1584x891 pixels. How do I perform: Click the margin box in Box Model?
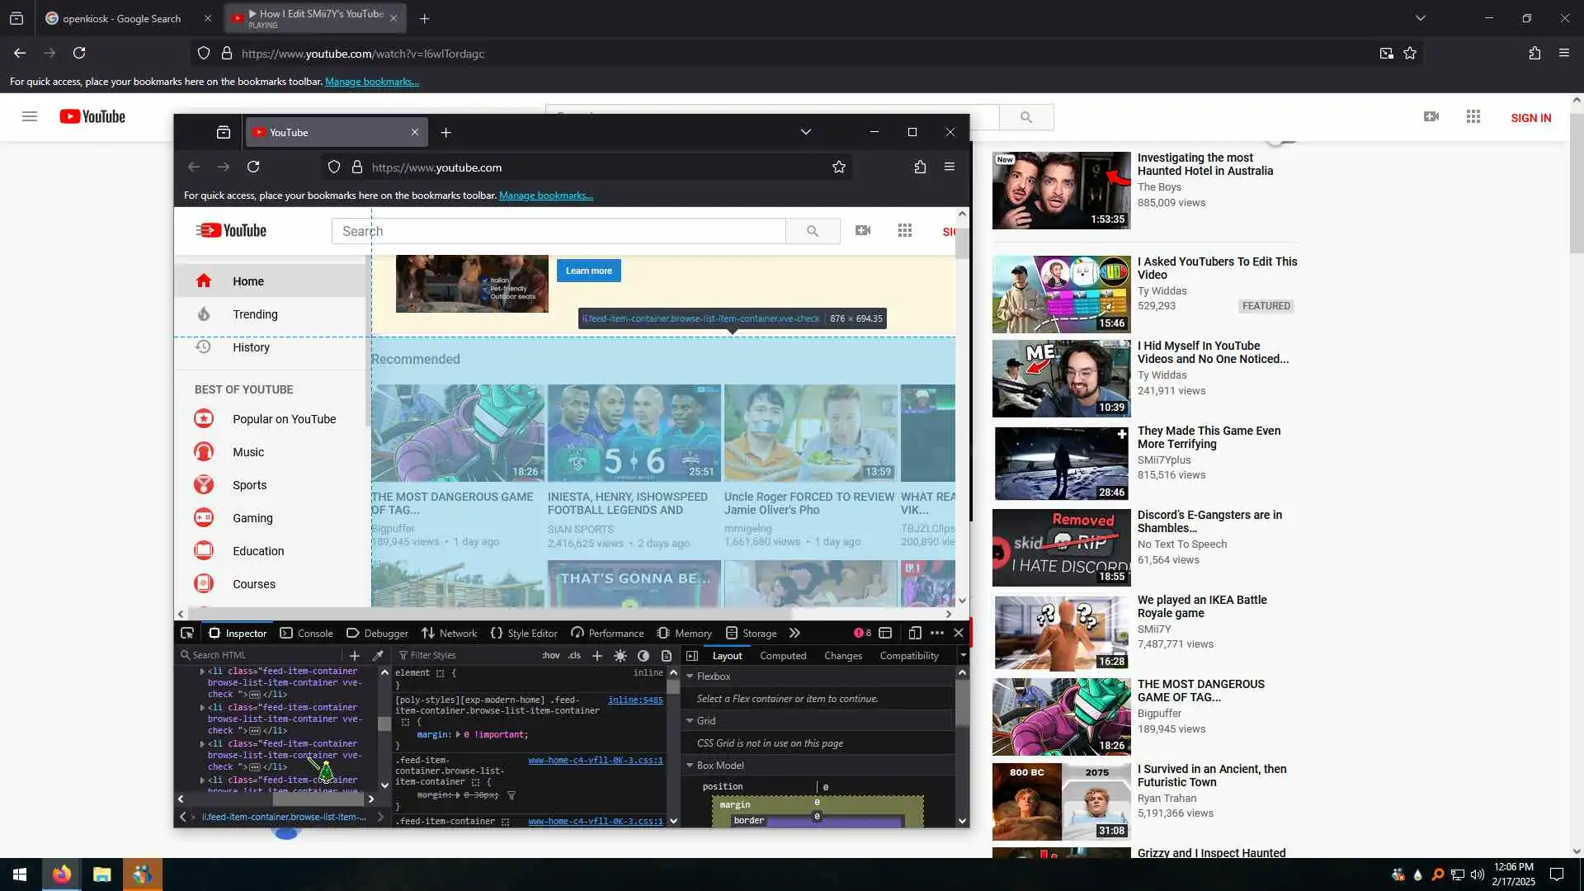point(734,805)
